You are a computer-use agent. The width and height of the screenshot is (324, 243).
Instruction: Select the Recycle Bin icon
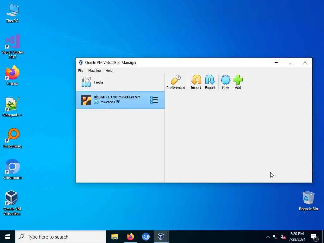308,201
